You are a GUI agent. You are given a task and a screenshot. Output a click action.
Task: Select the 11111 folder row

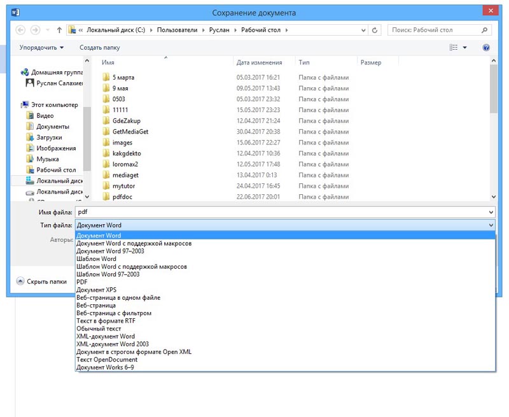[226, 110]
